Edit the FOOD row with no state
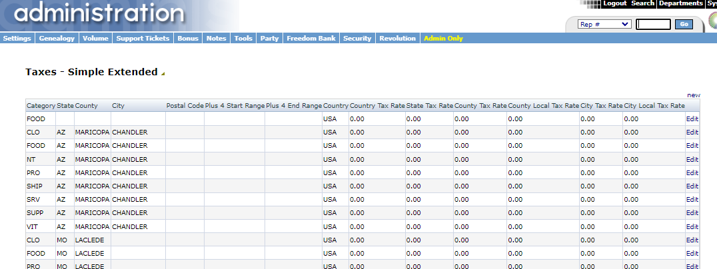This screenshot has height=269, width=717. point(692,119)
